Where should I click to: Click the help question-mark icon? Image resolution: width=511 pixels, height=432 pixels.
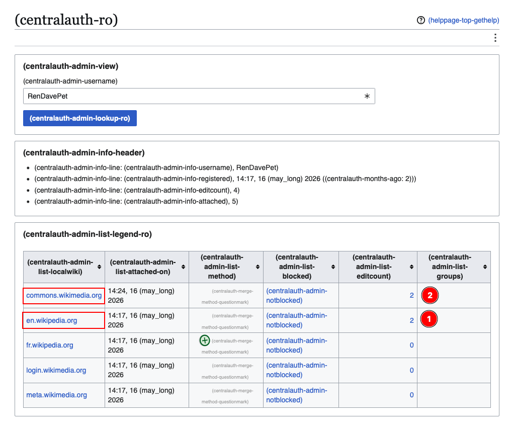click(x=421, y=20)
